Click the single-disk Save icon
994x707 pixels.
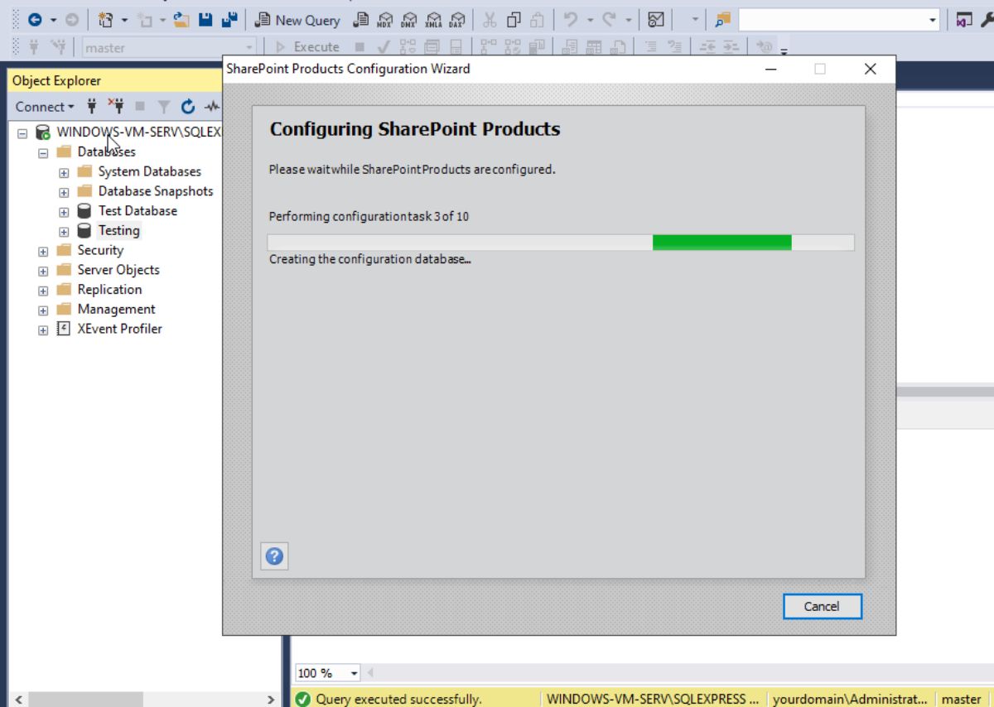205,20
